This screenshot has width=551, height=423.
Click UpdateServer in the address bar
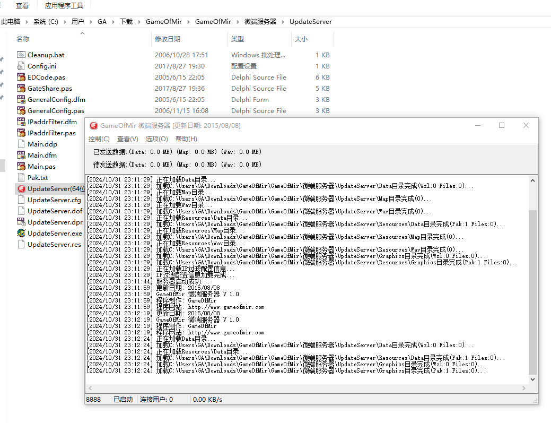pos(311,21)
